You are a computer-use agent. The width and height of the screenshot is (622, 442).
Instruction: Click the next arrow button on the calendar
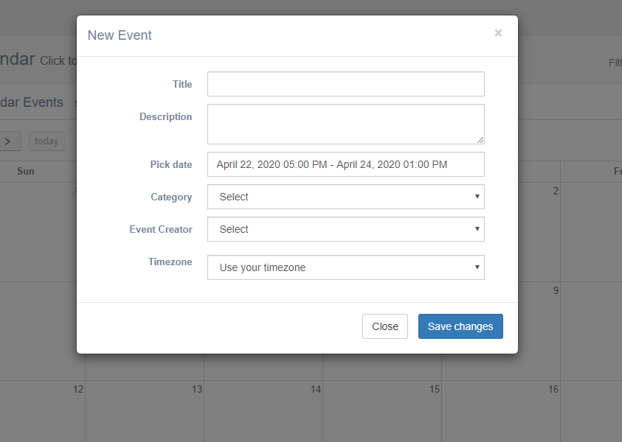[9, 141]
